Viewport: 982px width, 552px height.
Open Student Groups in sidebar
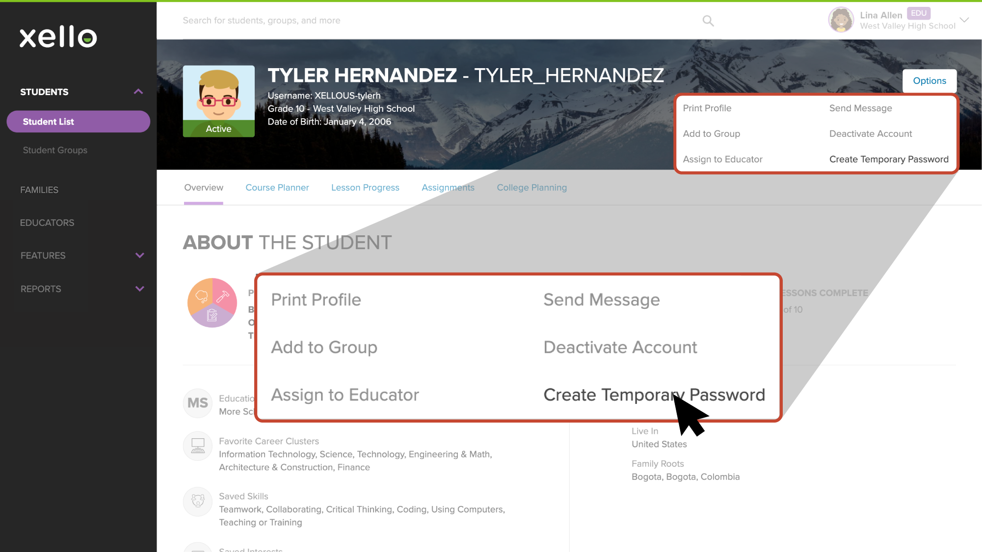pyautogui.click(x=55, y=150)
